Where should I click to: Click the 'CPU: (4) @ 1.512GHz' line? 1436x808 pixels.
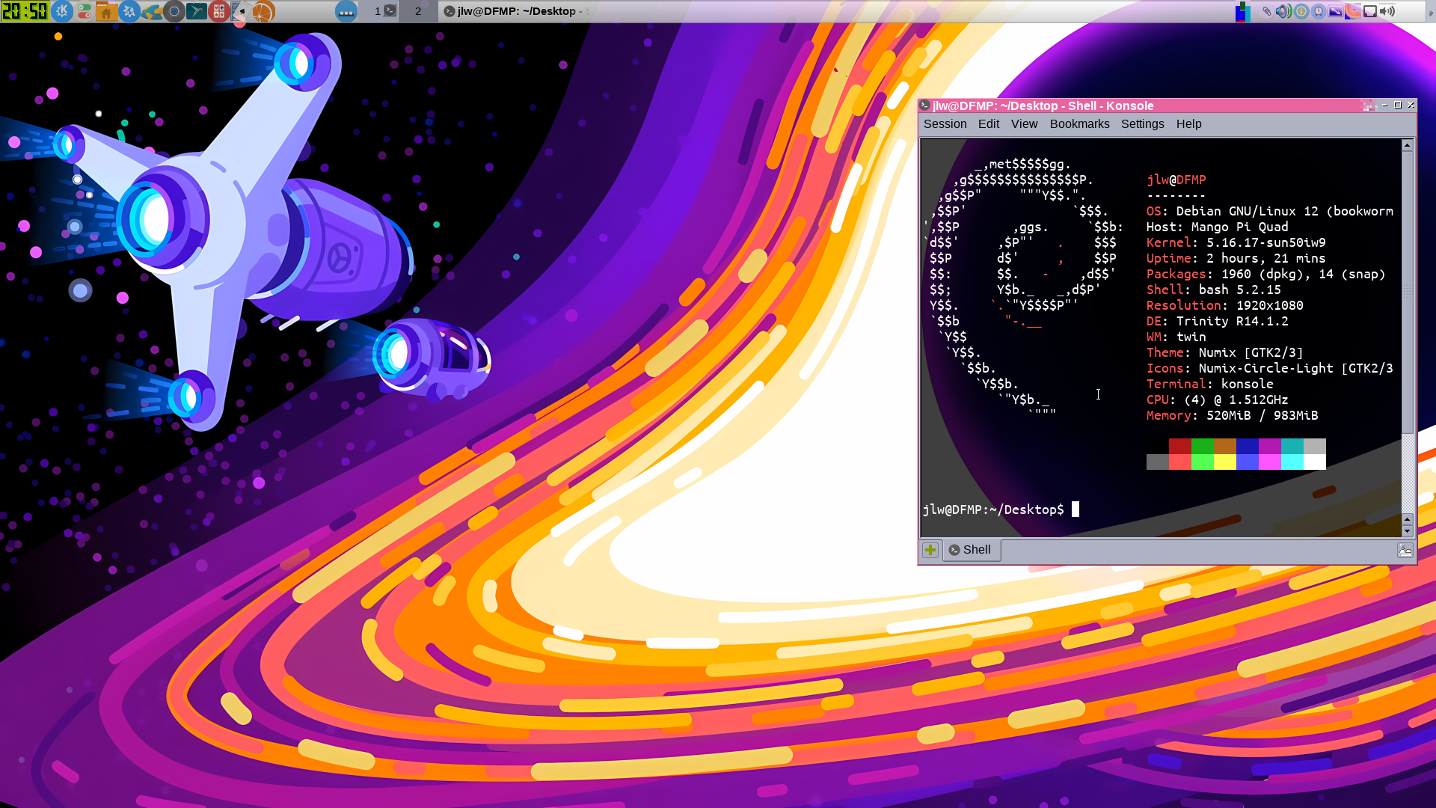1217,400
